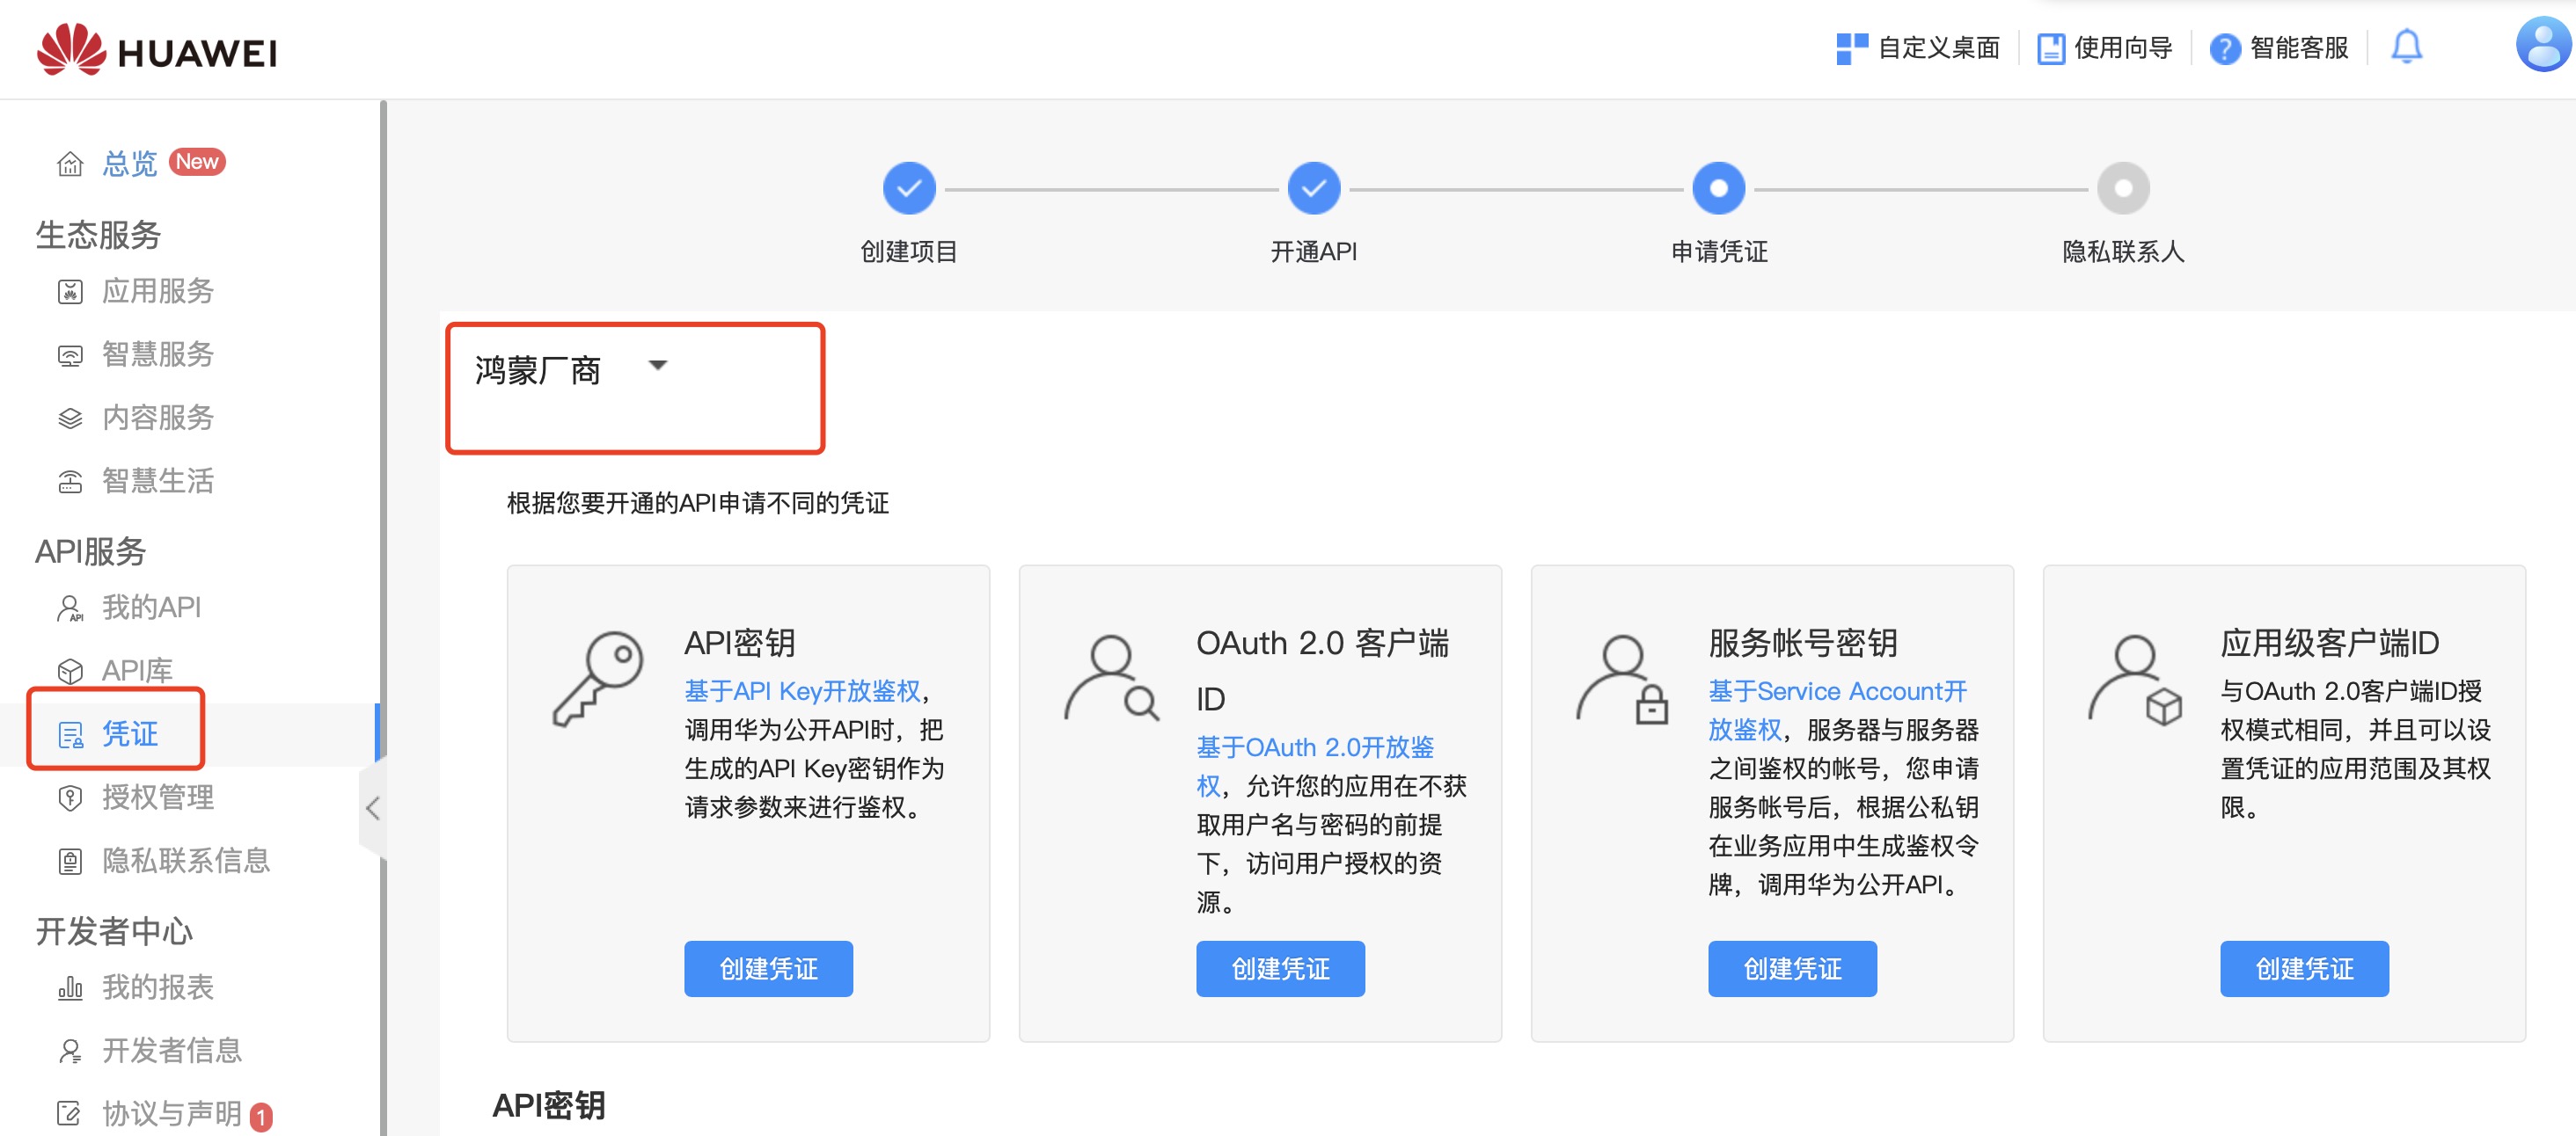Click the 智能客服 question mark icon
Image resolution: width=2576 pixels, height=1136 pixels.
(2224, 48)
